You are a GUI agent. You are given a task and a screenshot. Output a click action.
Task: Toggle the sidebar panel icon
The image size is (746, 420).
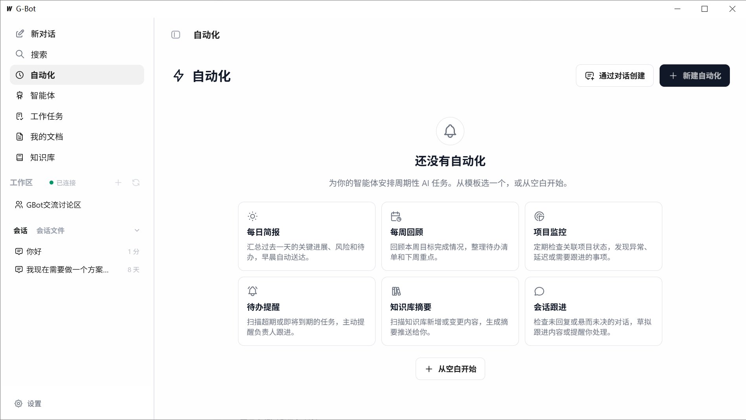pos(176,35)
